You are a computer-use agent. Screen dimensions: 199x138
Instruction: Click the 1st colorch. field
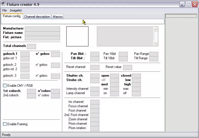point(31,91)
